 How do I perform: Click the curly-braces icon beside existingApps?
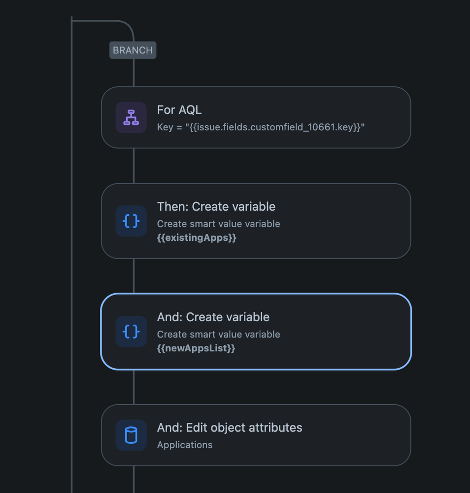(x=131, y=221)
